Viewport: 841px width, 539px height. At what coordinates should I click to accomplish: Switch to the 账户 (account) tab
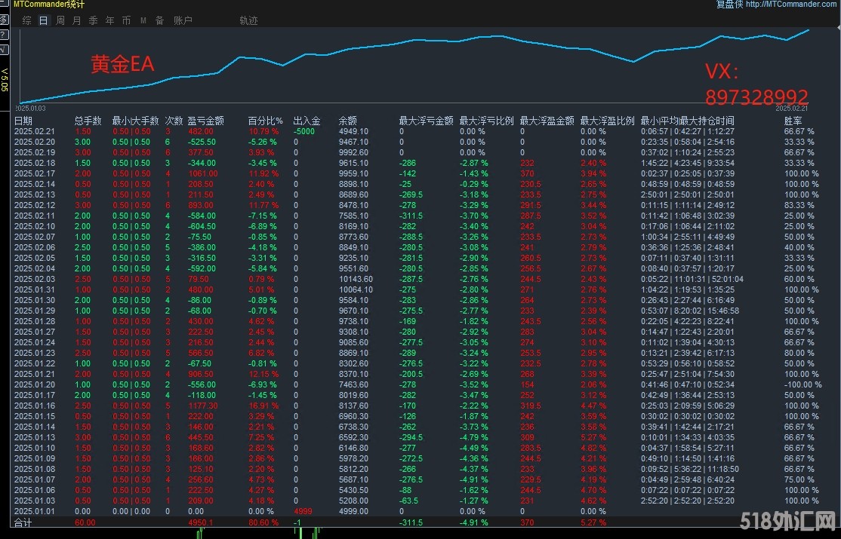tap(183, 20)
